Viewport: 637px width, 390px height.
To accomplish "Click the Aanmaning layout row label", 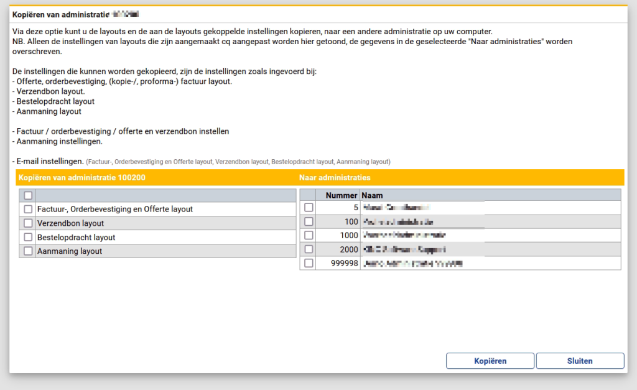I will pos(70,251).
